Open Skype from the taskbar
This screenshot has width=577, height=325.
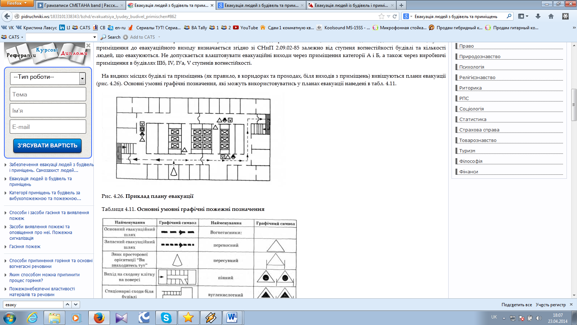click(x=166, y=318)
